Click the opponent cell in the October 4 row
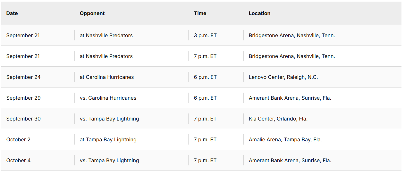The image size is (405, 175). [109, 161]
